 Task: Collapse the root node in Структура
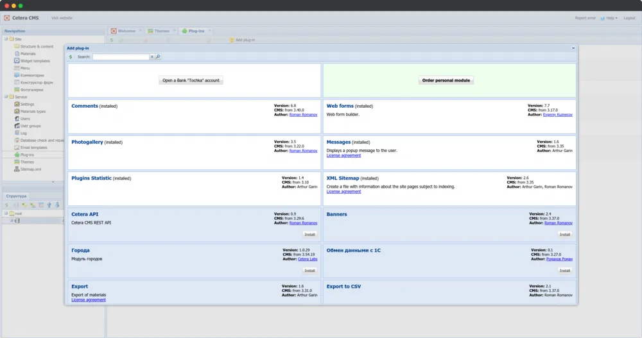click(x=6, y=213)
